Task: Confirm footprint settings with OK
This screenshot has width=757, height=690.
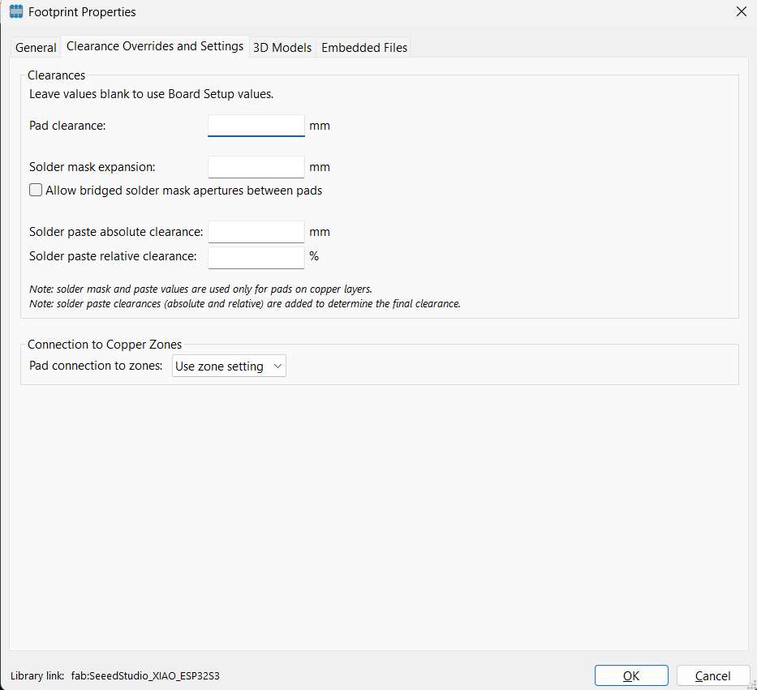Action: click(631, 675)
